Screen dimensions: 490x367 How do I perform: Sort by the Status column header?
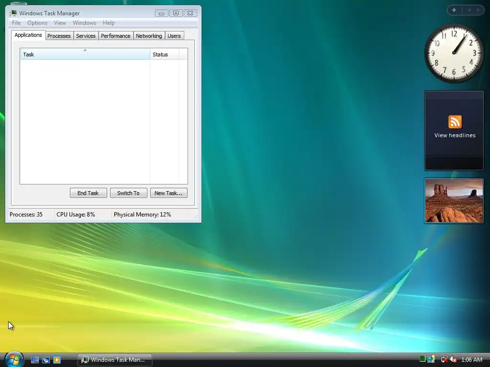pyautogui.click(x=165, y=54)
